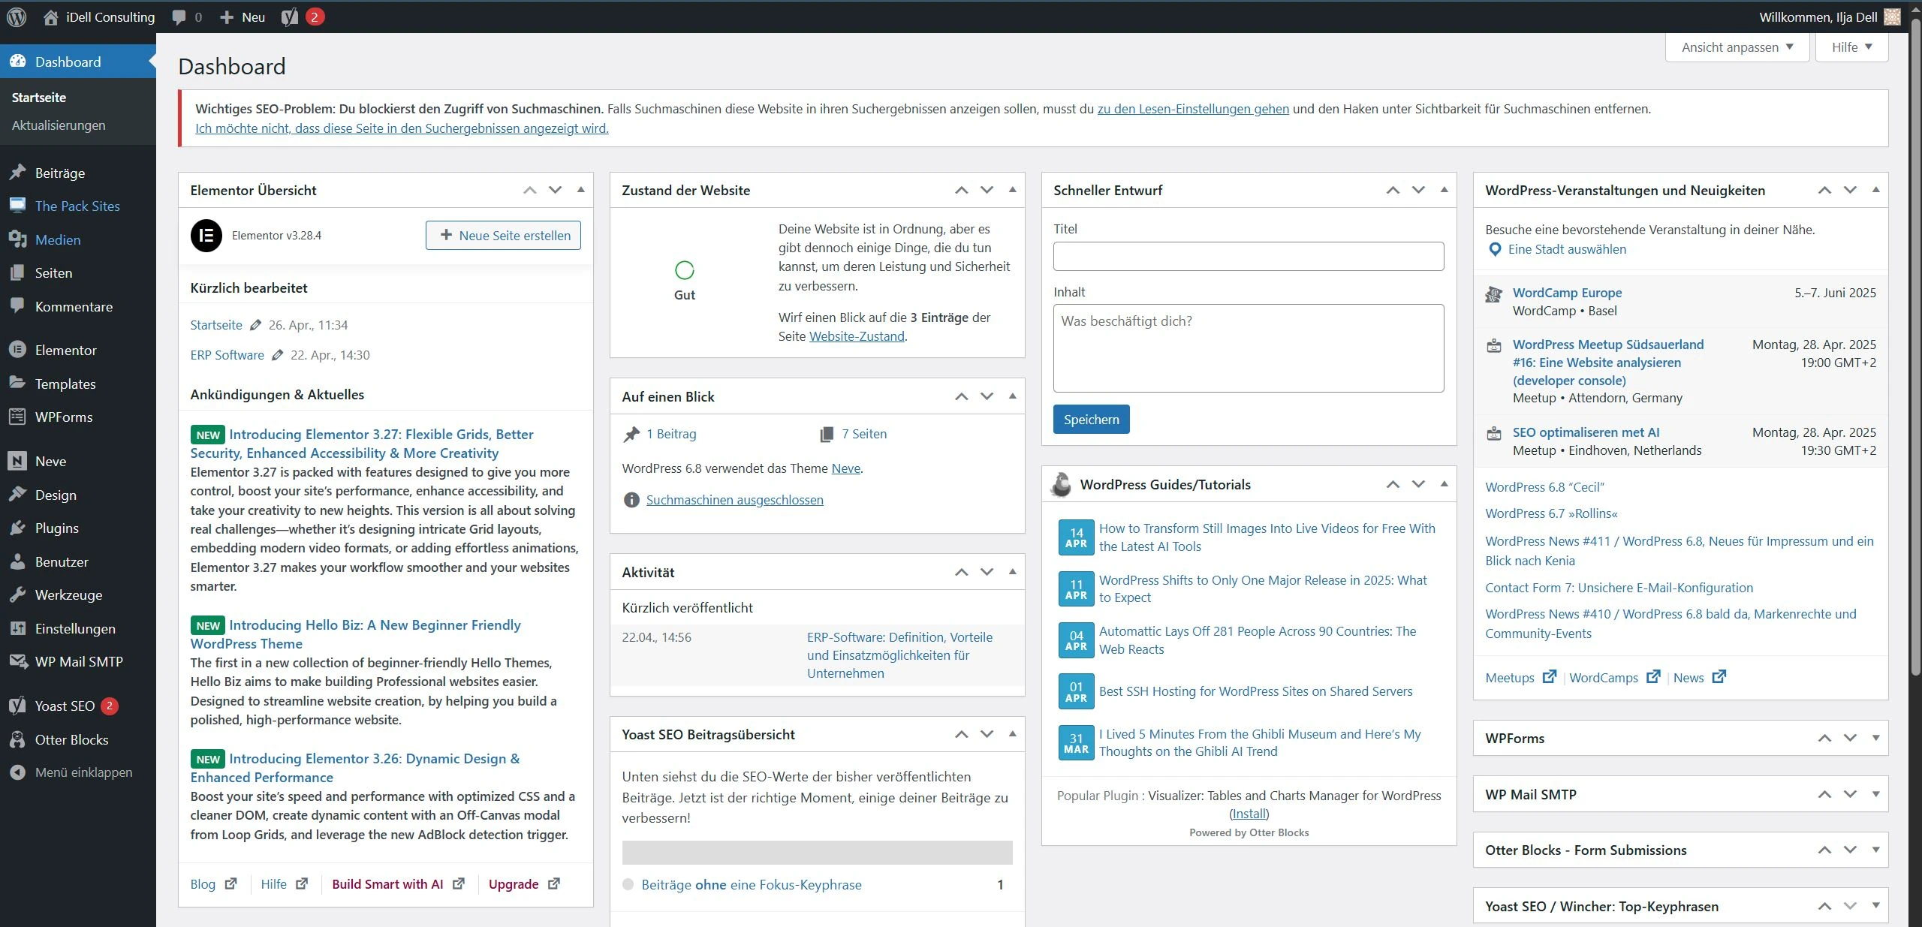Viewport: 1922px width, 927px height.
Task: Click the Templates folder icon
Action: click(17, 383)
